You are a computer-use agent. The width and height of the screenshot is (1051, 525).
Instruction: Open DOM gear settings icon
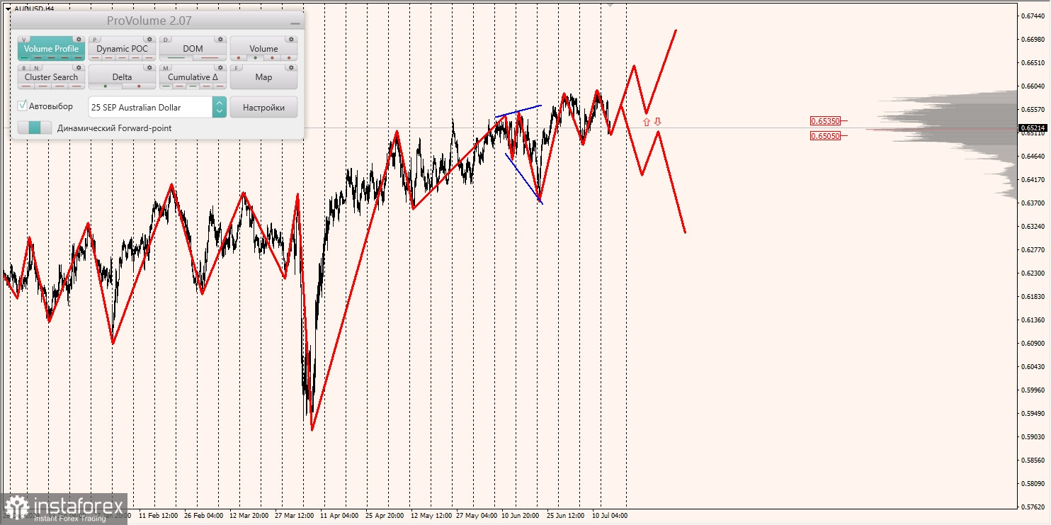click(220, 40)
